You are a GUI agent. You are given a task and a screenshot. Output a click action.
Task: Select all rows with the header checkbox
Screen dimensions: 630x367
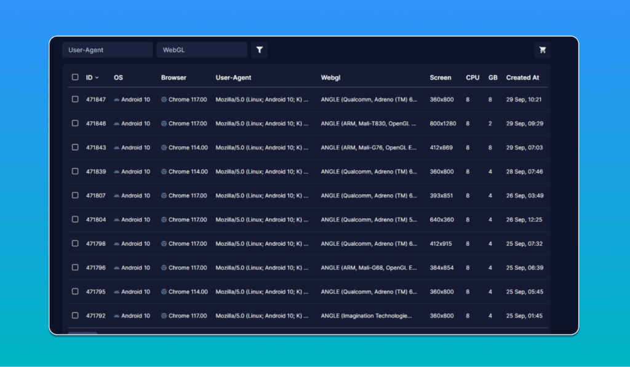74,77
